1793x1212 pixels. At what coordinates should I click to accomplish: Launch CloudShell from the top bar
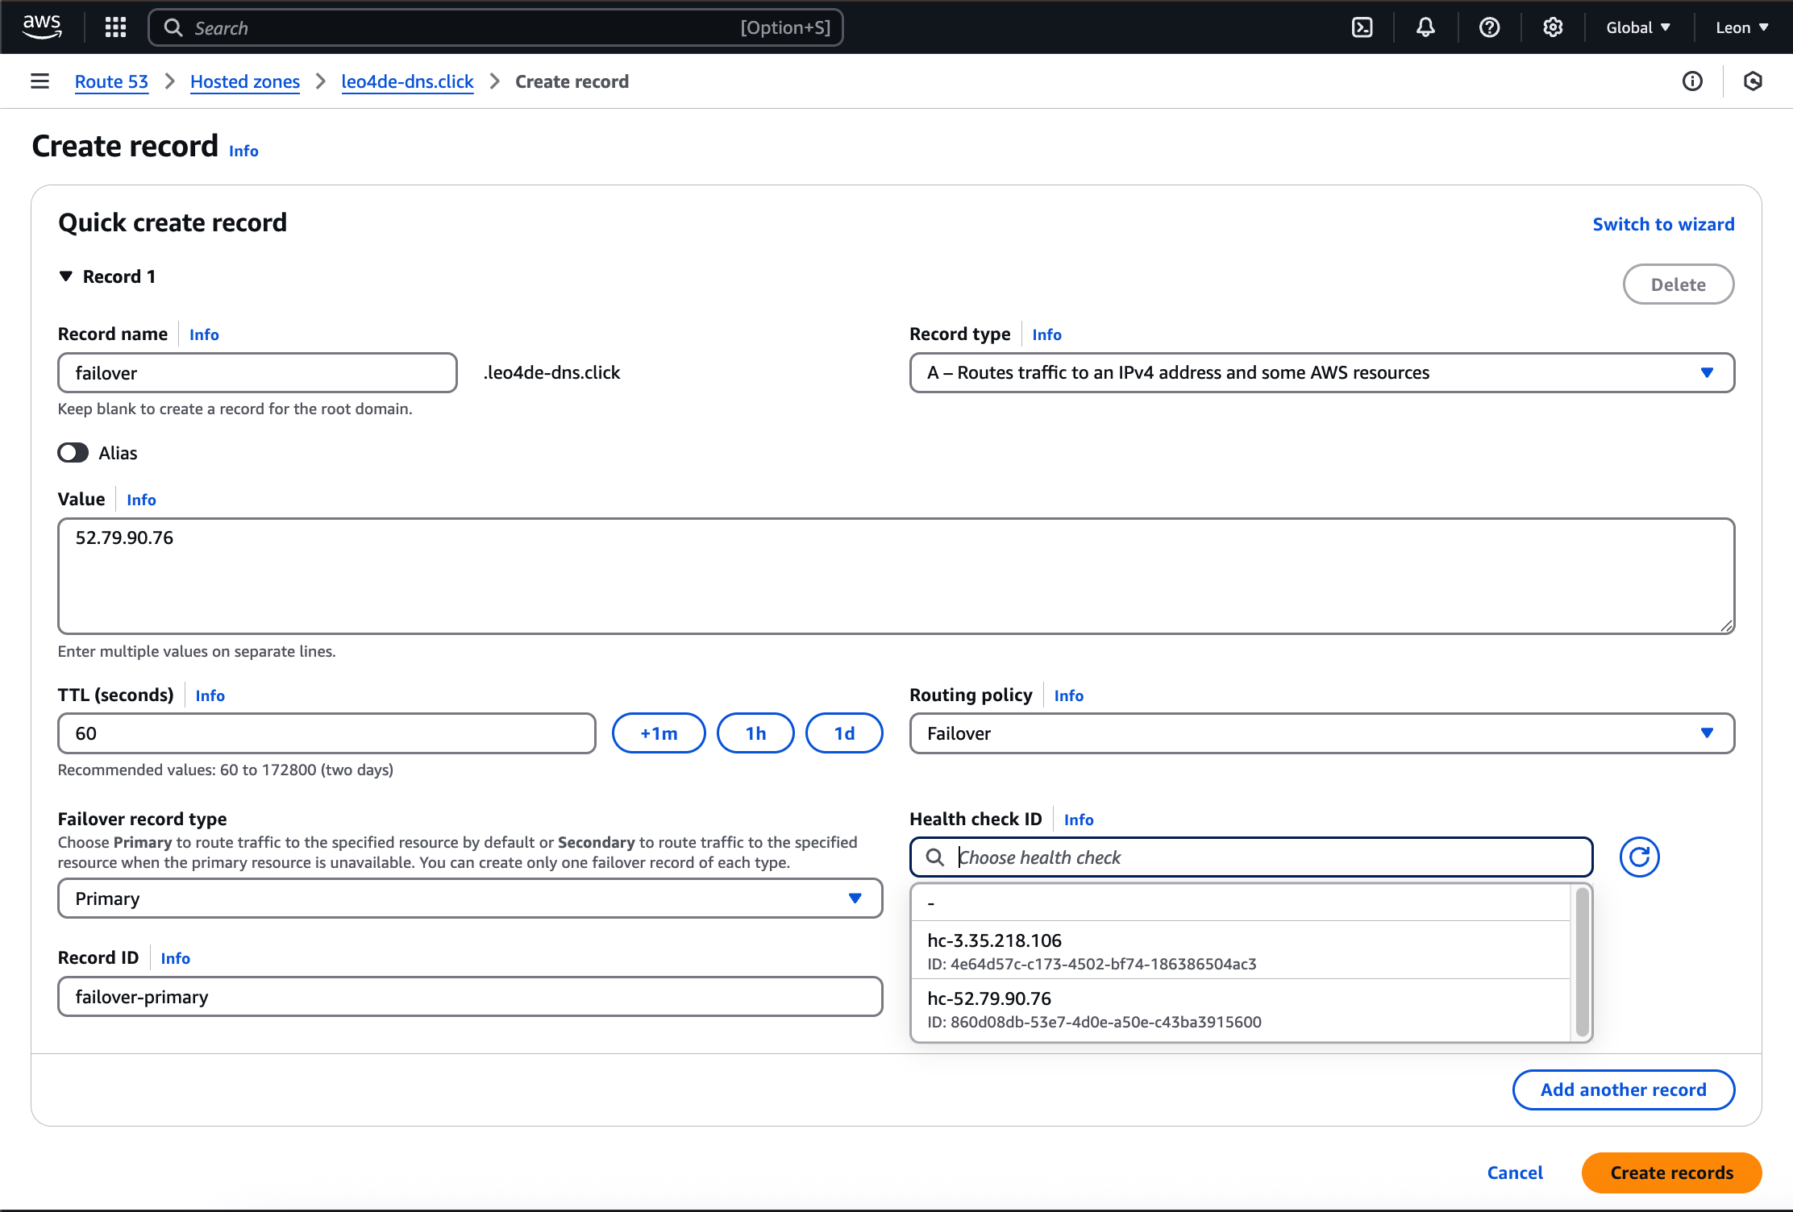tap(1362, 27)
